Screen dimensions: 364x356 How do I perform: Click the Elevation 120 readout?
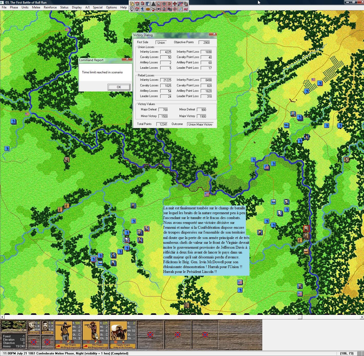point(14,340)
